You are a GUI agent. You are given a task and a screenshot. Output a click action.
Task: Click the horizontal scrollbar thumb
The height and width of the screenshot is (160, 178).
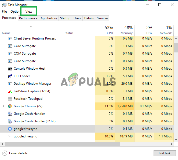point(63,144)
